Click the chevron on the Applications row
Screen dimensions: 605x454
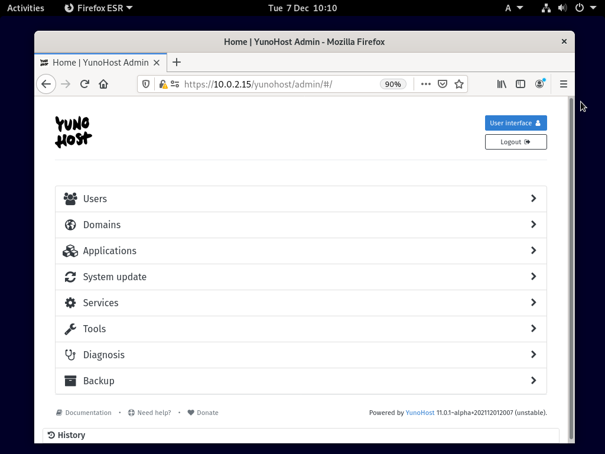coord(534,251)
